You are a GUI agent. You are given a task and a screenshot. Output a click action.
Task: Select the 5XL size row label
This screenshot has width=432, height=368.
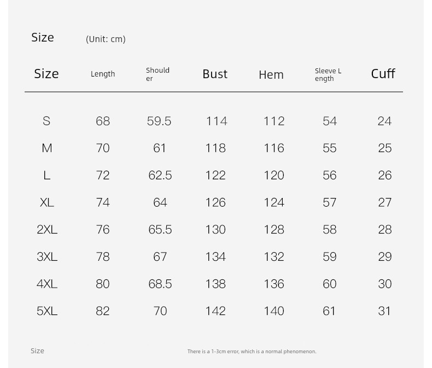(47, 311)
